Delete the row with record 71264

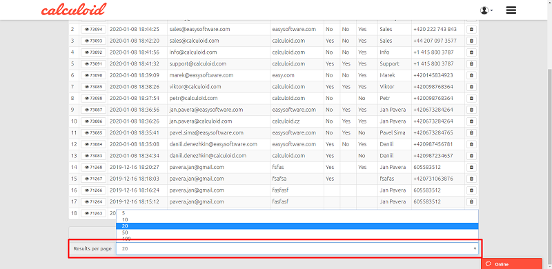point(471,202)
